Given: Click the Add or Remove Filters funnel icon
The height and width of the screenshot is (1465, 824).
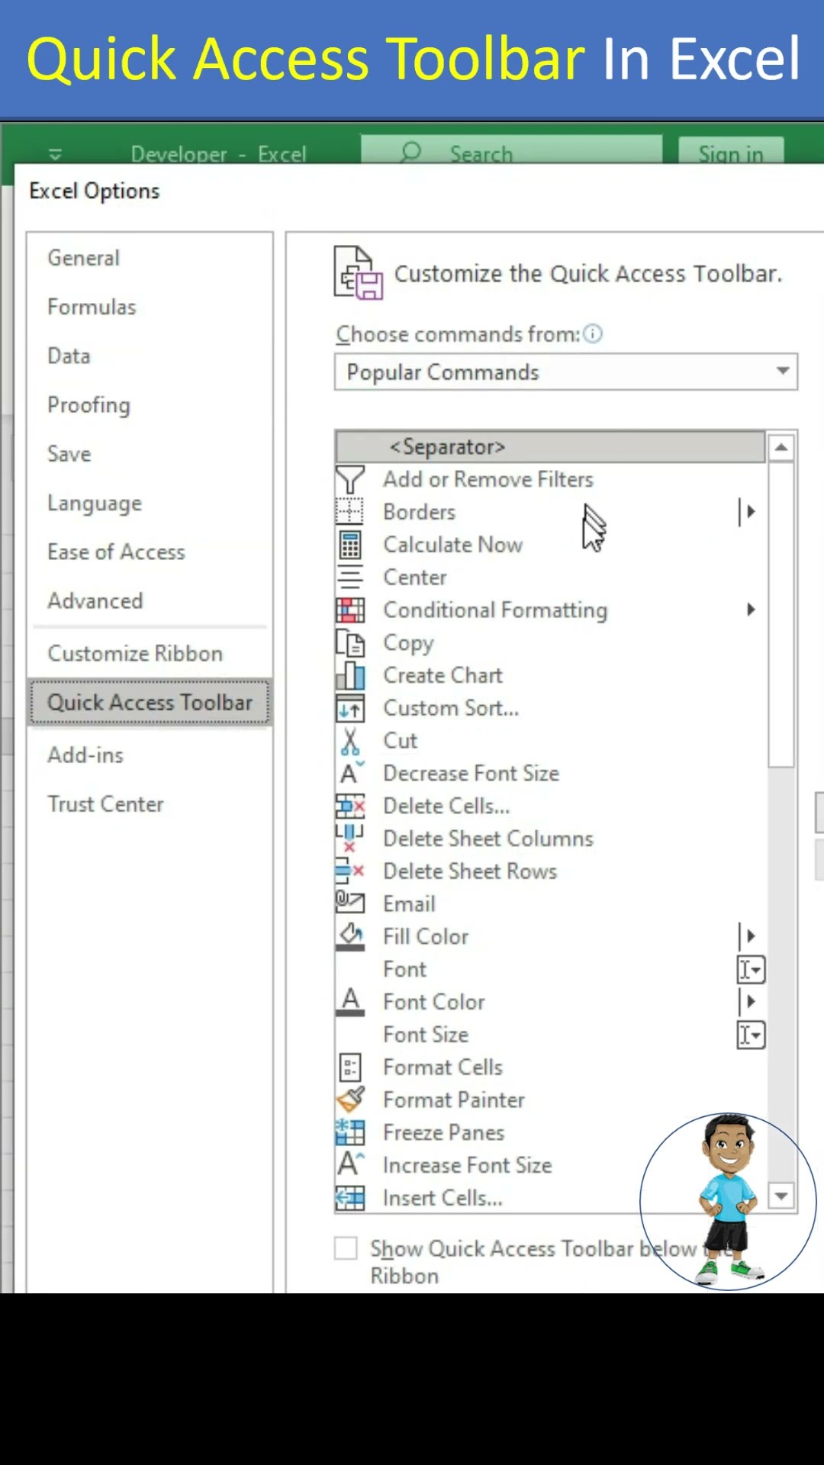Looking at the screenshot, I should (x=350, y=480).
